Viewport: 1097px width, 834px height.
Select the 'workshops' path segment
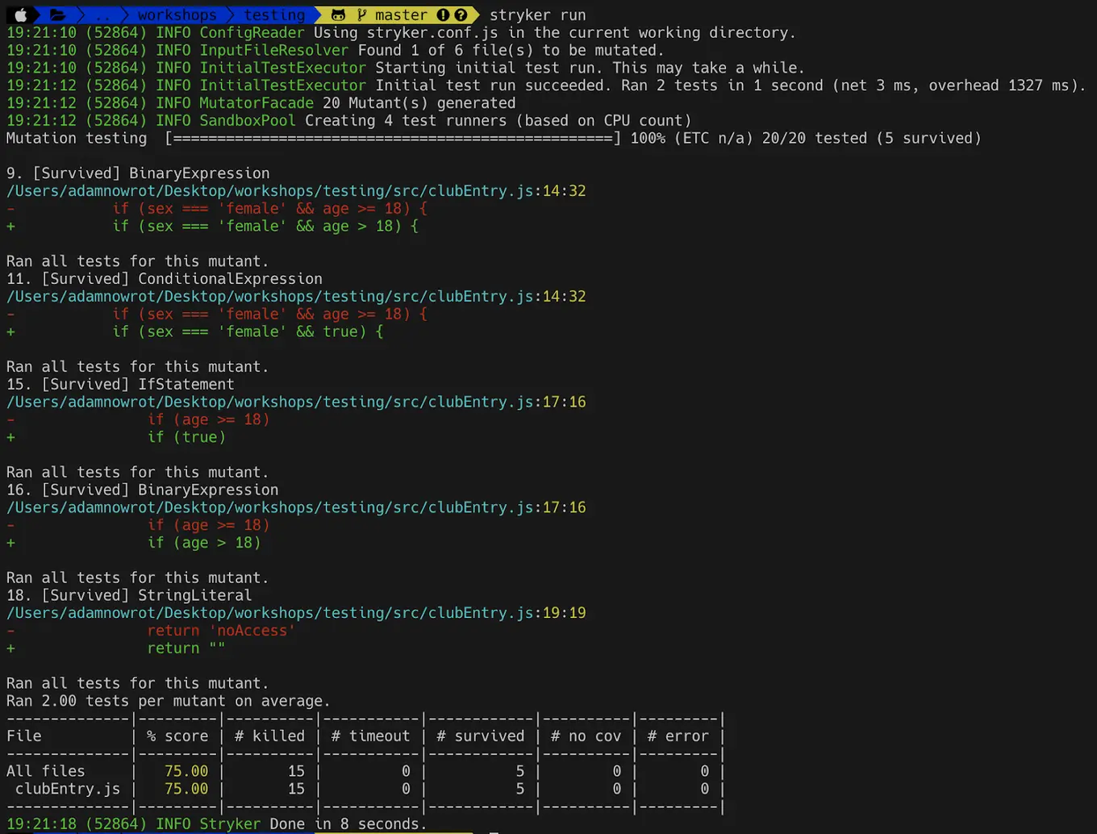tap(177, 14)
